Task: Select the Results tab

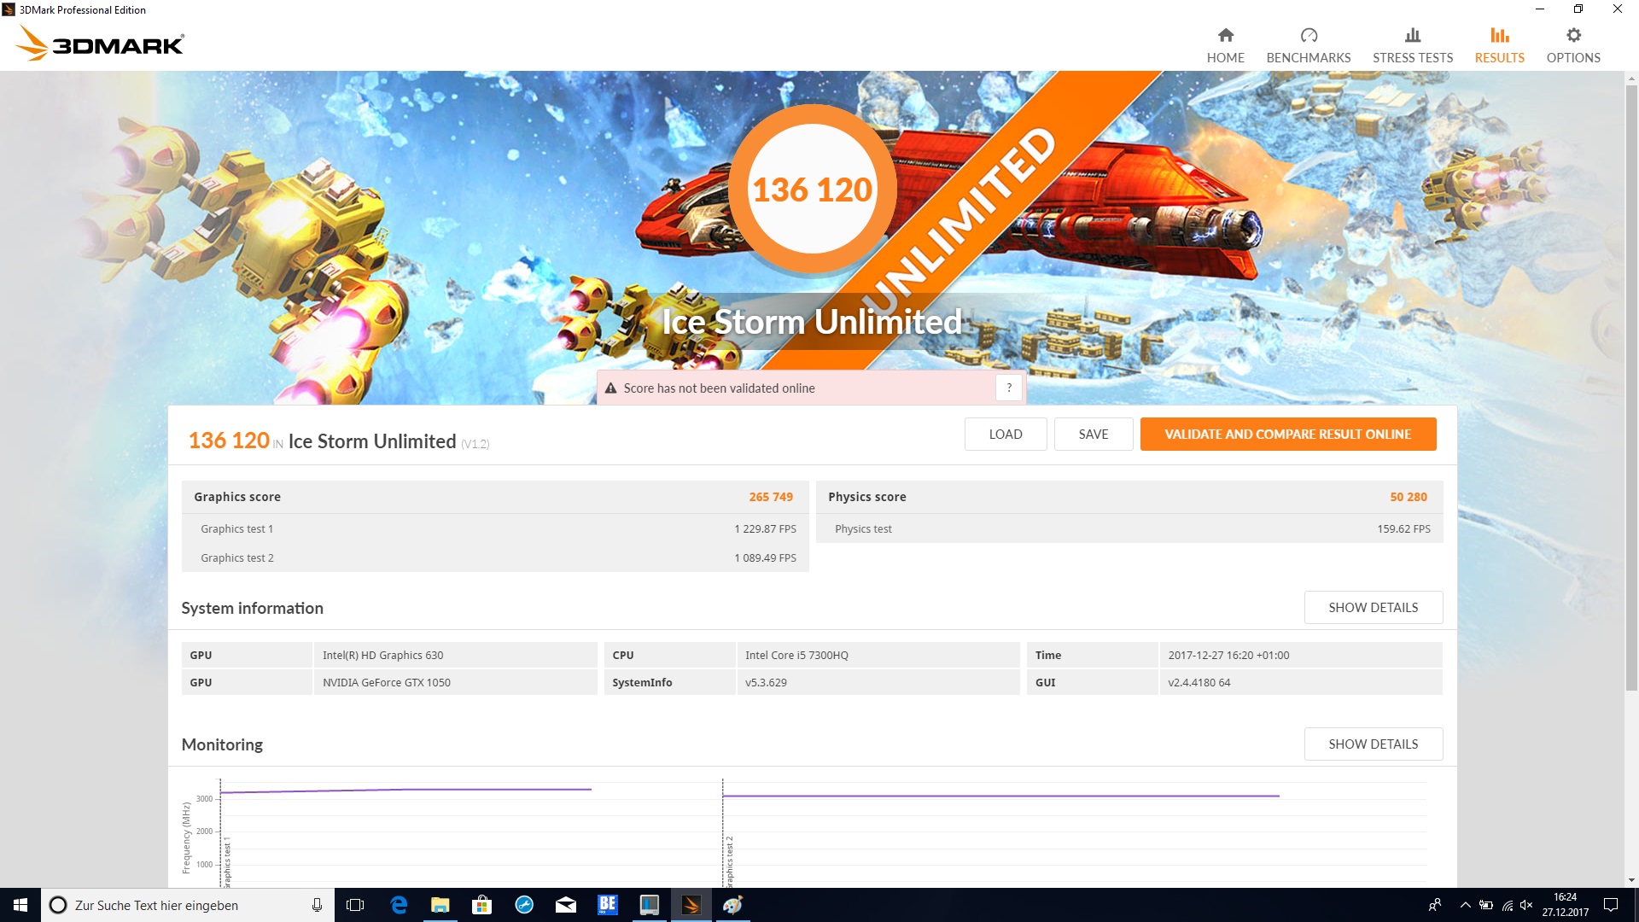Action: (x=1499, y=45)
